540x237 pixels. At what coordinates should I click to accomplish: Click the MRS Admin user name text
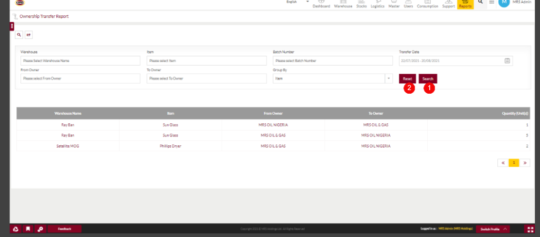(x=522, y=2)
